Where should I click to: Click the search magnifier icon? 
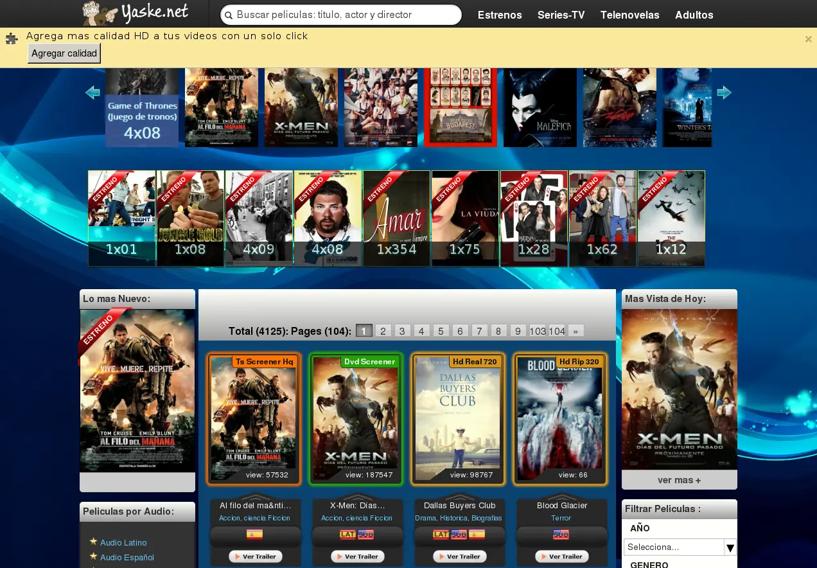click(x=229, y=15)
